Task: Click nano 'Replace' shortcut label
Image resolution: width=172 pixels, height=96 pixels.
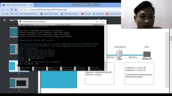Action: pyautogui.click(x=53, y=70)
